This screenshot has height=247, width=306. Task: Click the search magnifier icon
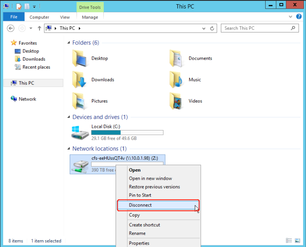pos(293,28)
